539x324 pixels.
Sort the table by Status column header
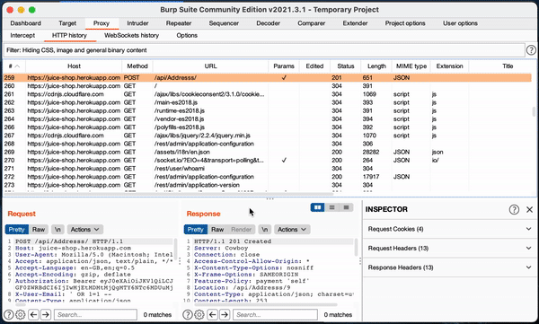(x=346, y=66)
